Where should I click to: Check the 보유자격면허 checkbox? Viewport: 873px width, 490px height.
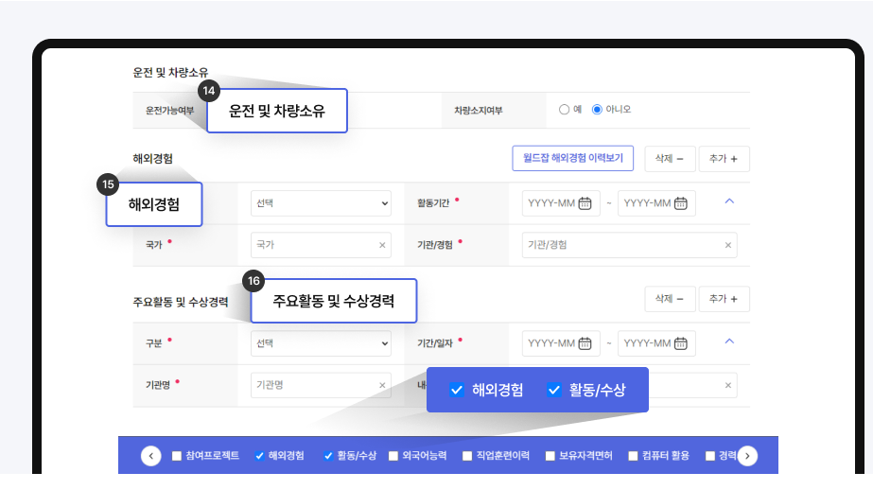point(550,456)
